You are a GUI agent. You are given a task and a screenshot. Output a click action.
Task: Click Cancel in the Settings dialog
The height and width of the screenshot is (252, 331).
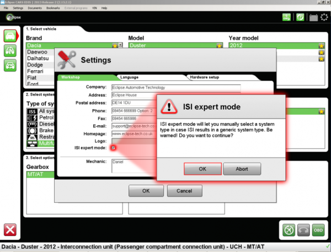(184, 191)
